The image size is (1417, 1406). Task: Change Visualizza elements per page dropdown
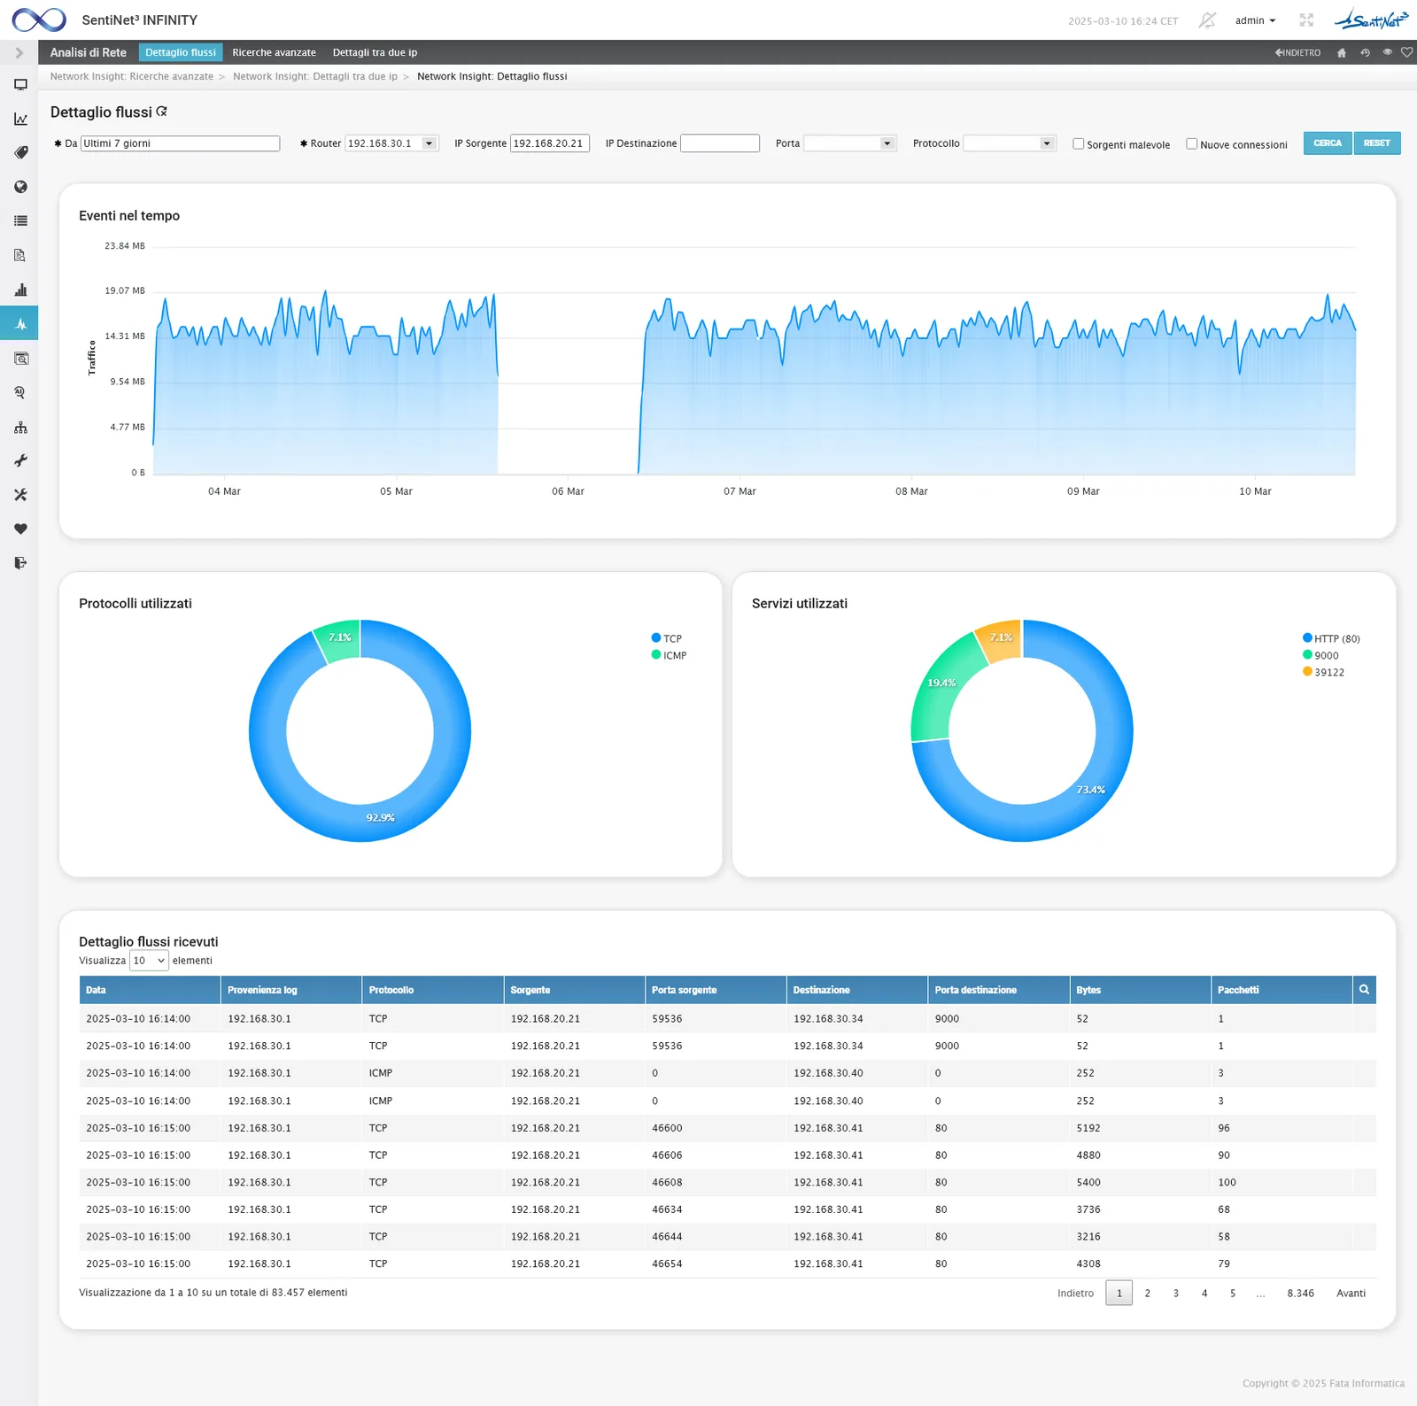coord(149,961)
